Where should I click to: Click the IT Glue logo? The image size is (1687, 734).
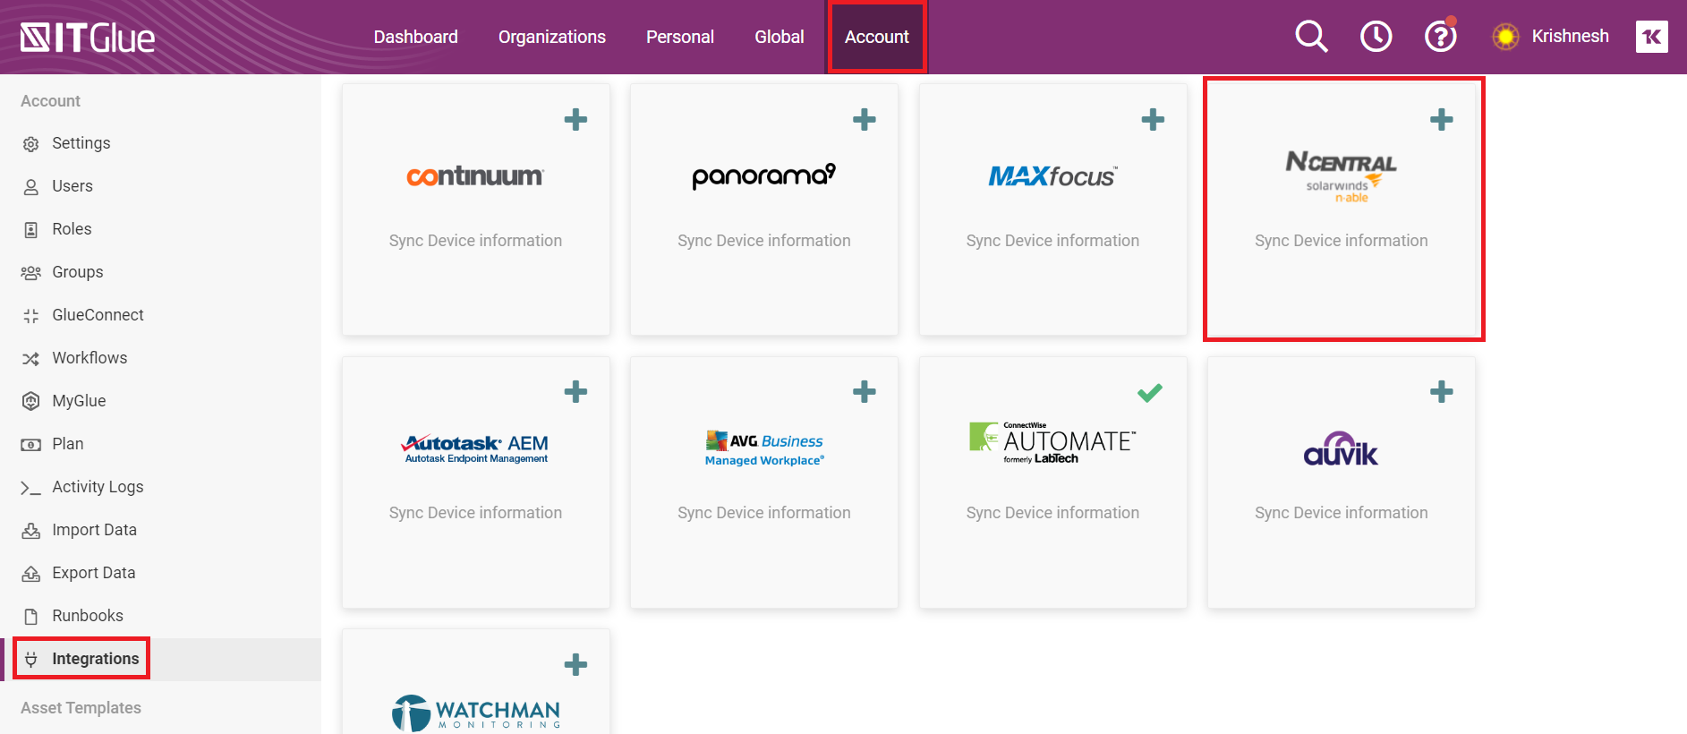click(88, 38)
